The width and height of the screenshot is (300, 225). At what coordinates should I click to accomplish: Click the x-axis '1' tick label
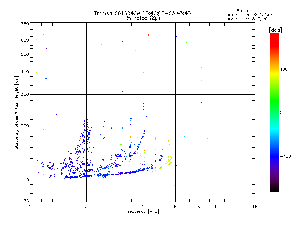[x=30, y=207]
